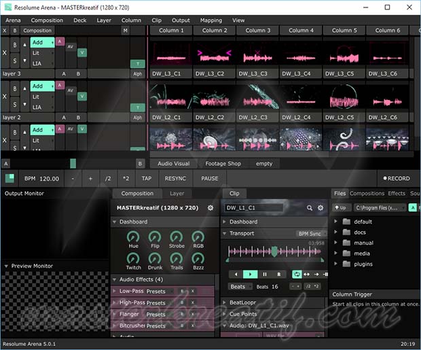
Task: Toggle the composition bypass B button
Action: click(15, 31)
